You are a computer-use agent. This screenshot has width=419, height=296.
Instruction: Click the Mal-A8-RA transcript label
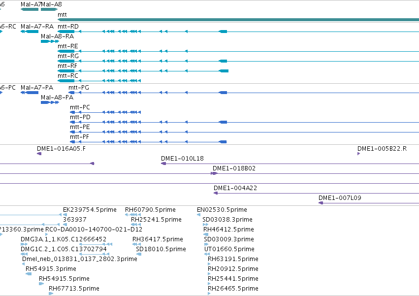click(57, 36)
